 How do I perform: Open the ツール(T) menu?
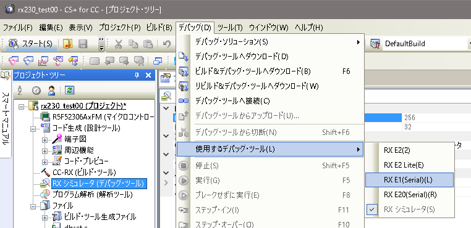click(230, 28)
